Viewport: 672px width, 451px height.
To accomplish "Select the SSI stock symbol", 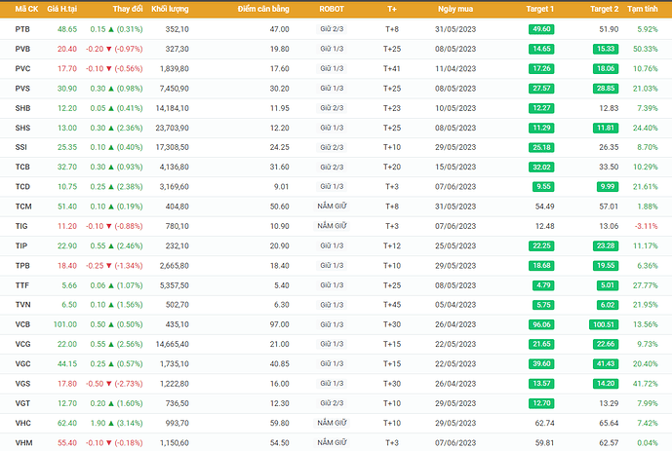I will pos(21,147).
